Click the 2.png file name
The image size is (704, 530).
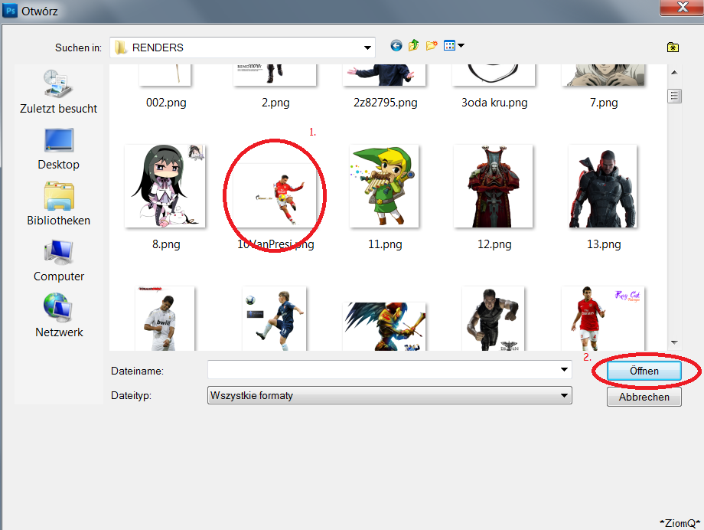(275, 103)
